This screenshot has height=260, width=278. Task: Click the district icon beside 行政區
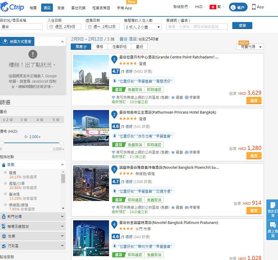point(4,246)
